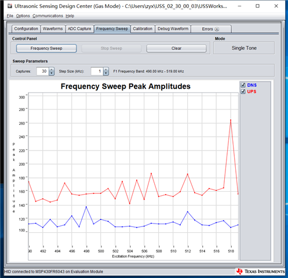Open the Debug Waveform tab

(x=173, y=29)
